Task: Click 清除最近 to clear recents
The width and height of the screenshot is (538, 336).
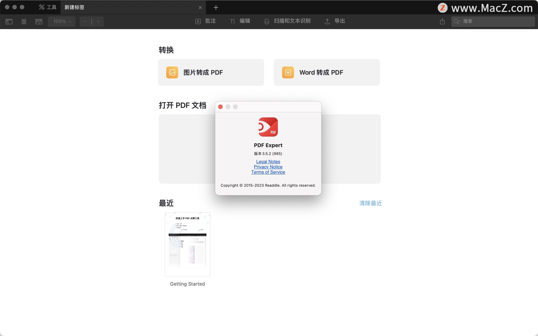Action: click(370, 203)
